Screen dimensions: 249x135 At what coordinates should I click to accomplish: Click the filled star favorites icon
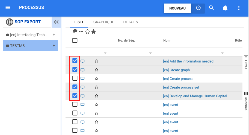(94, 32)
